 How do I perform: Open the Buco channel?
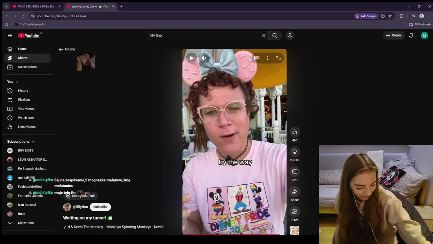pos(27,214)
